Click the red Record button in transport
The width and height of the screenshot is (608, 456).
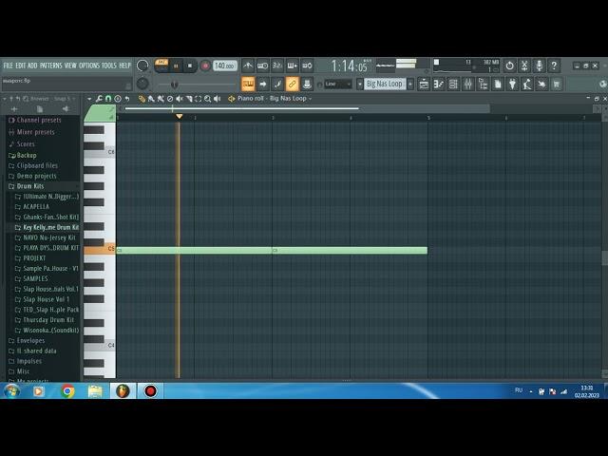[x=205, y=66]
